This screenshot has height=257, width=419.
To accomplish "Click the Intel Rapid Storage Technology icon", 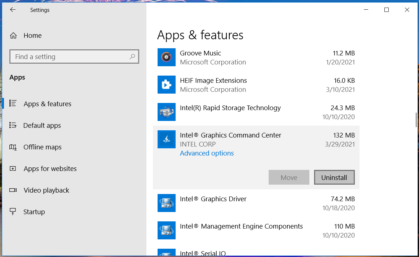I will coord(167,112).
